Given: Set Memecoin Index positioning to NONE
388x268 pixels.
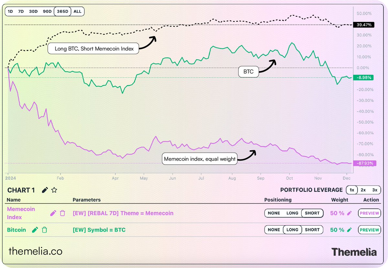Looking at the screenshot, I should pyautogui.click(x=274, y=213).
